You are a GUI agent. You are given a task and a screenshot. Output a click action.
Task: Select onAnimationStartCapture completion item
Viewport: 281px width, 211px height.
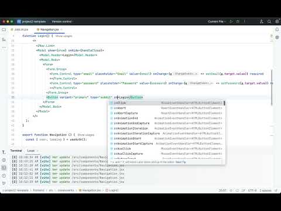click(x=166, y=144)
